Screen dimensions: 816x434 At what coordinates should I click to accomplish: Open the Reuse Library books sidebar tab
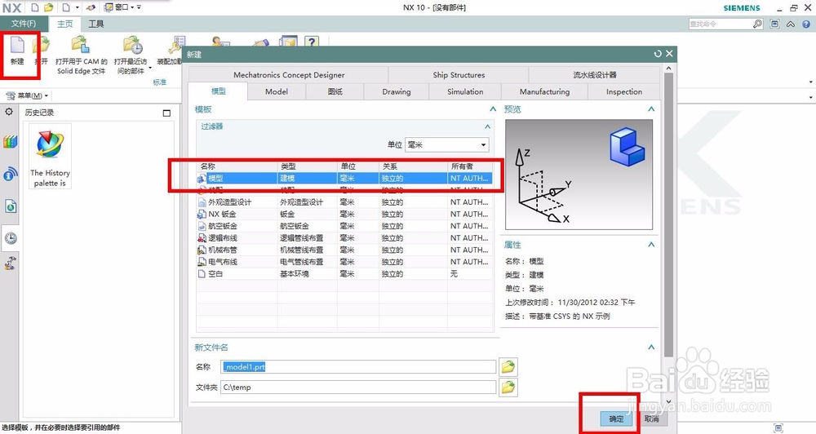coord(10,142)
